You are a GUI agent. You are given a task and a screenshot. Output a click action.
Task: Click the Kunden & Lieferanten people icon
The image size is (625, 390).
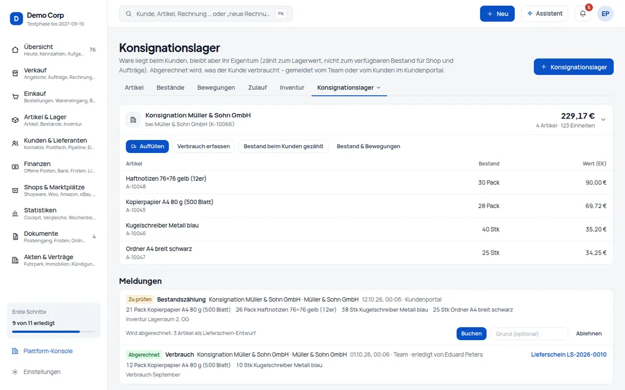[x=15, y=143]
